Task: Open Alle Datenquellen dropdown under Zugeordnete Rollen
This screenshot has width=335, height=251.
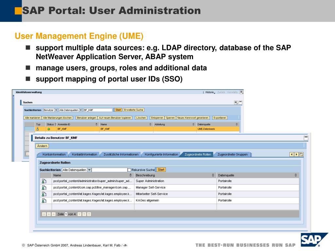Action: click(x=89, y=170)
